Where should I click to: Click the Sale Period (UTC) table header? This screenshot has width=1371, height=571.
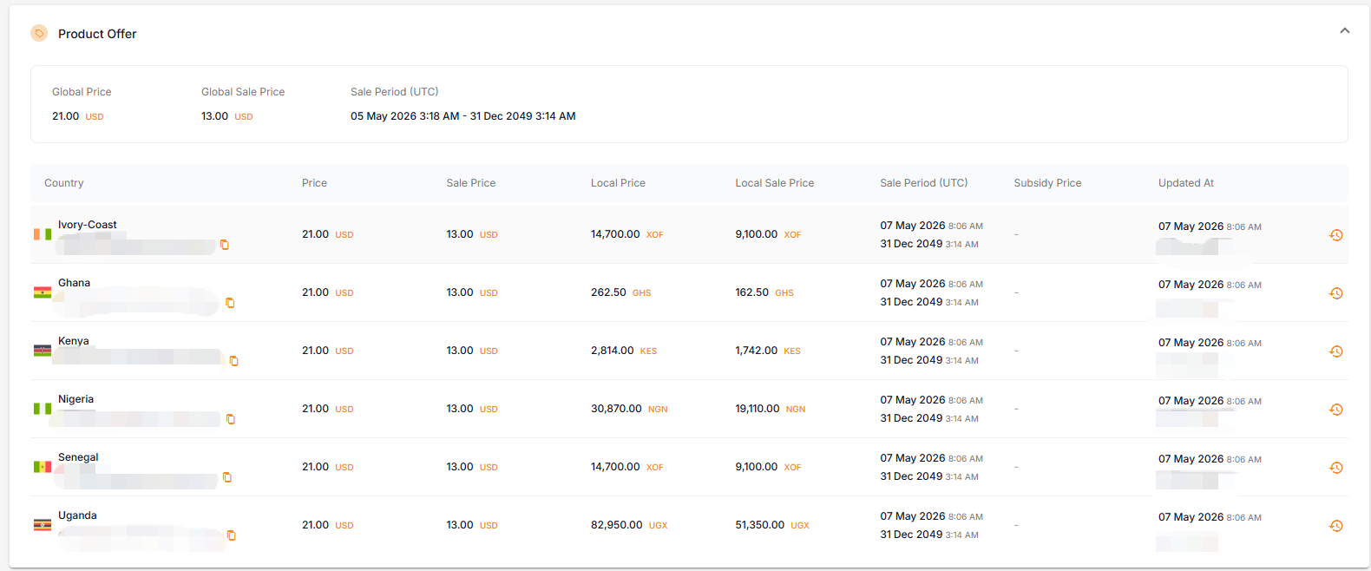924,183
